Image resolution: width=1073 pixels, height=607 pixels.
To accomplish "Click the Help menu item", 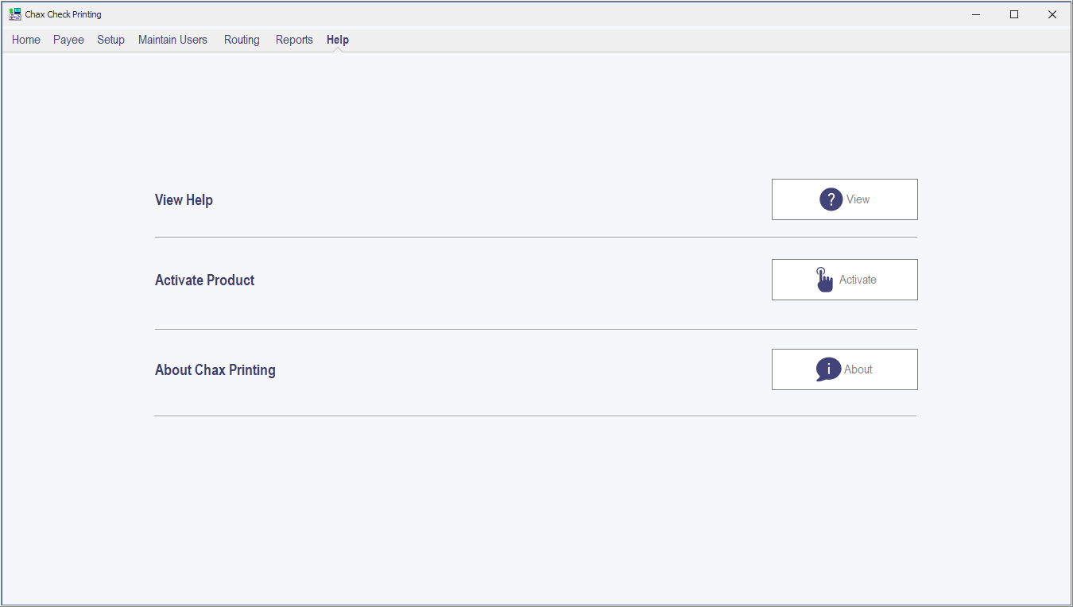I will pyautogui.click(x=338, y=40).
